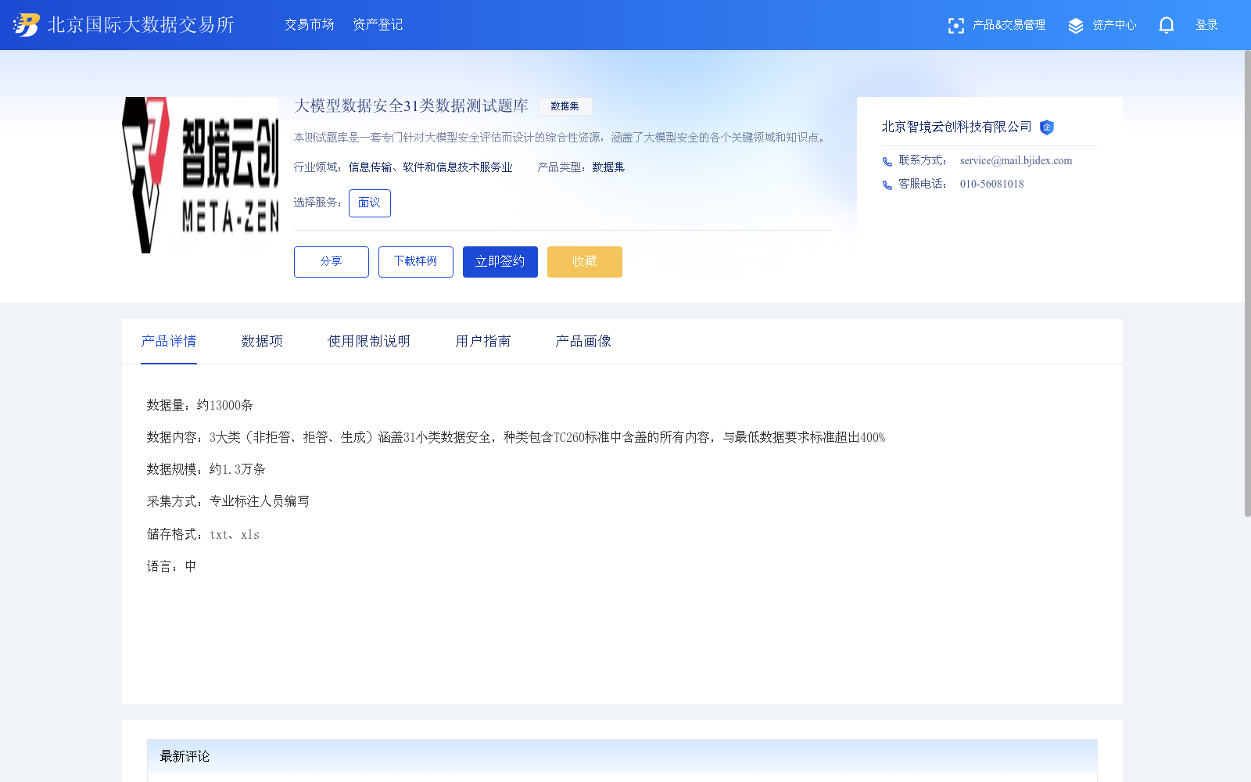The width and height of the screenshot is (1251, 782).
Task: Click the 储存格式:txt、xls line
Action: click(x=203, y=534)
